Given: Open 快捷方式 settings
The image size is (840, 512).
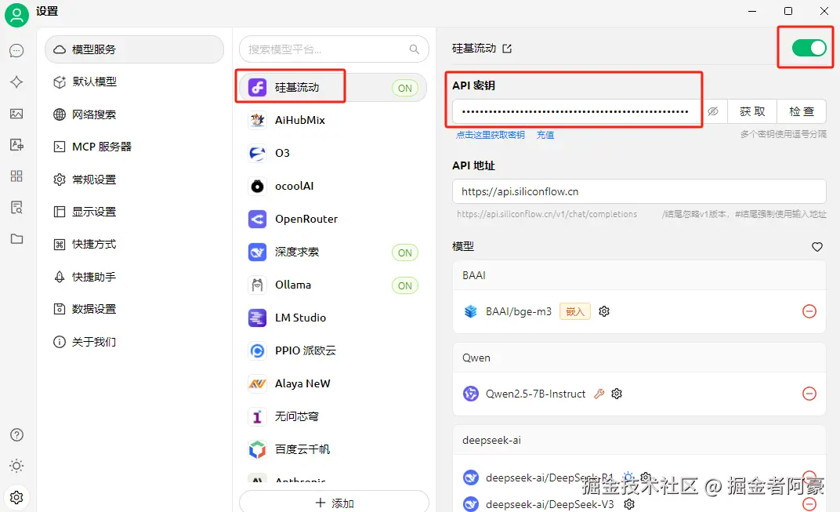Looking at the screenshot, I should pyautogui.click(x=134, y=245).
